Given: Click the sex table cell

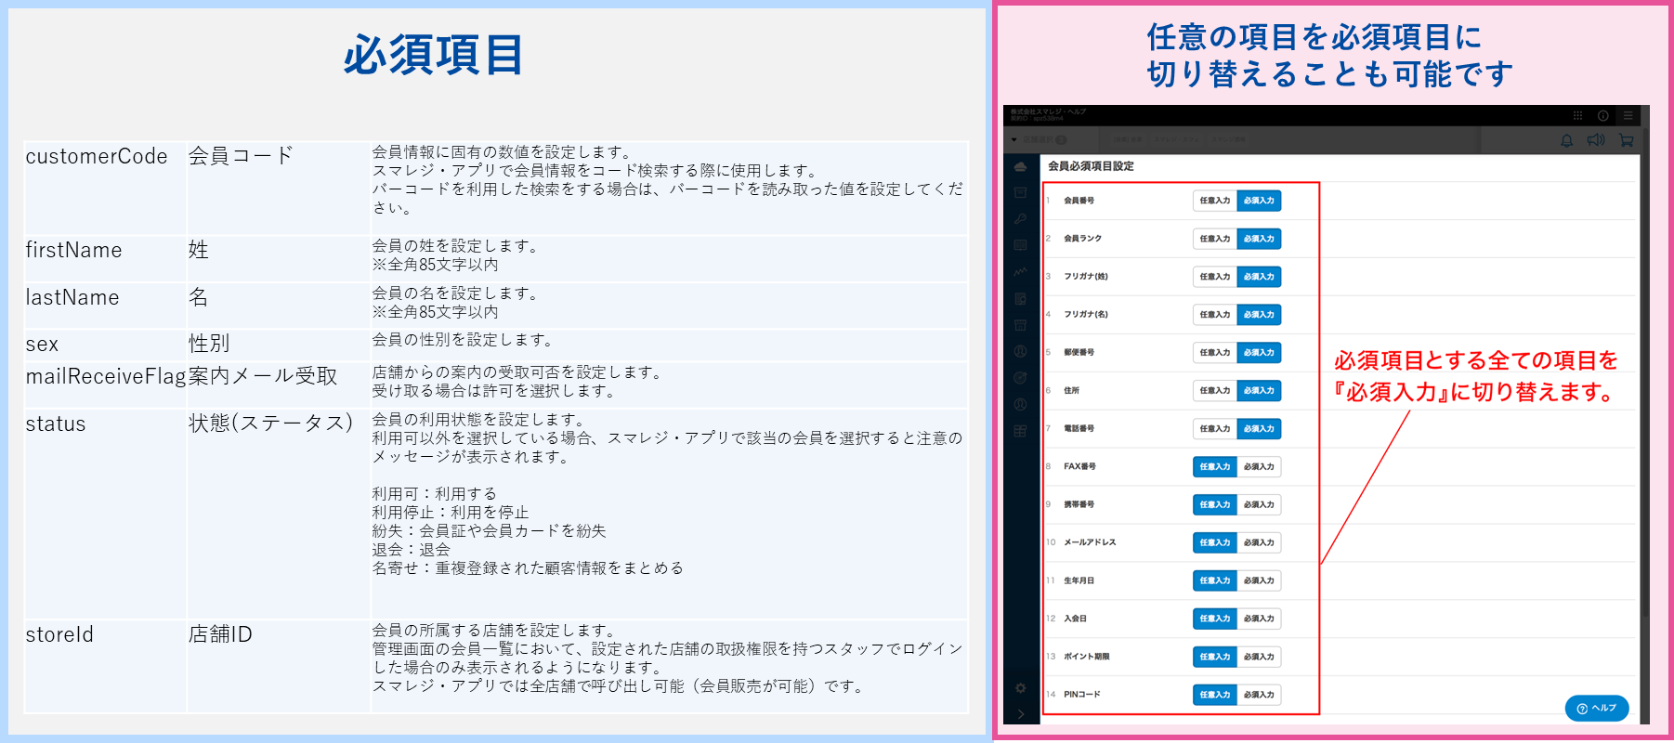Looking at the screenshot, I should click(x=105, y=345).
